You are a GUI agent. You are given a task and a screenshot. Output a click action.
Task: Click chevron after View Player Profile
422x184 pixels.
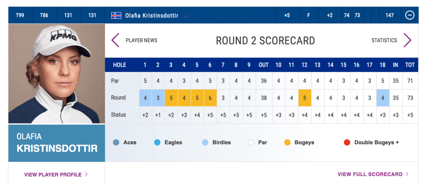(x=87, y=174)
